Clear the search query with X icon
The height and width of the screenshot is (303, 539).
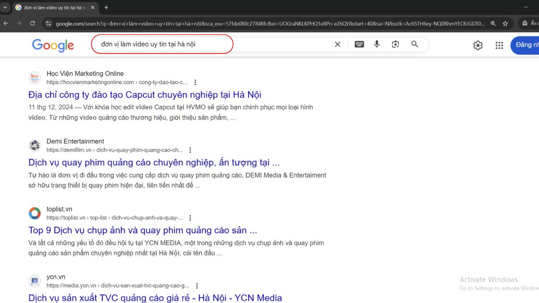tap(337, 44)
